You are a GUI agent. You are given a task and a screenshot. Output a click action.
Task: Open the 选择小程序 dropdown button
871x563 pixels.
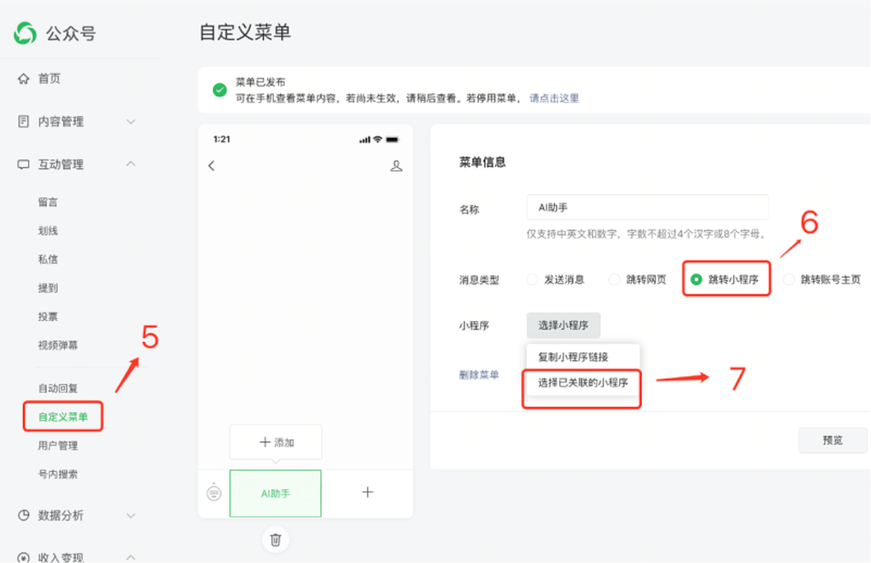point(563,325)
